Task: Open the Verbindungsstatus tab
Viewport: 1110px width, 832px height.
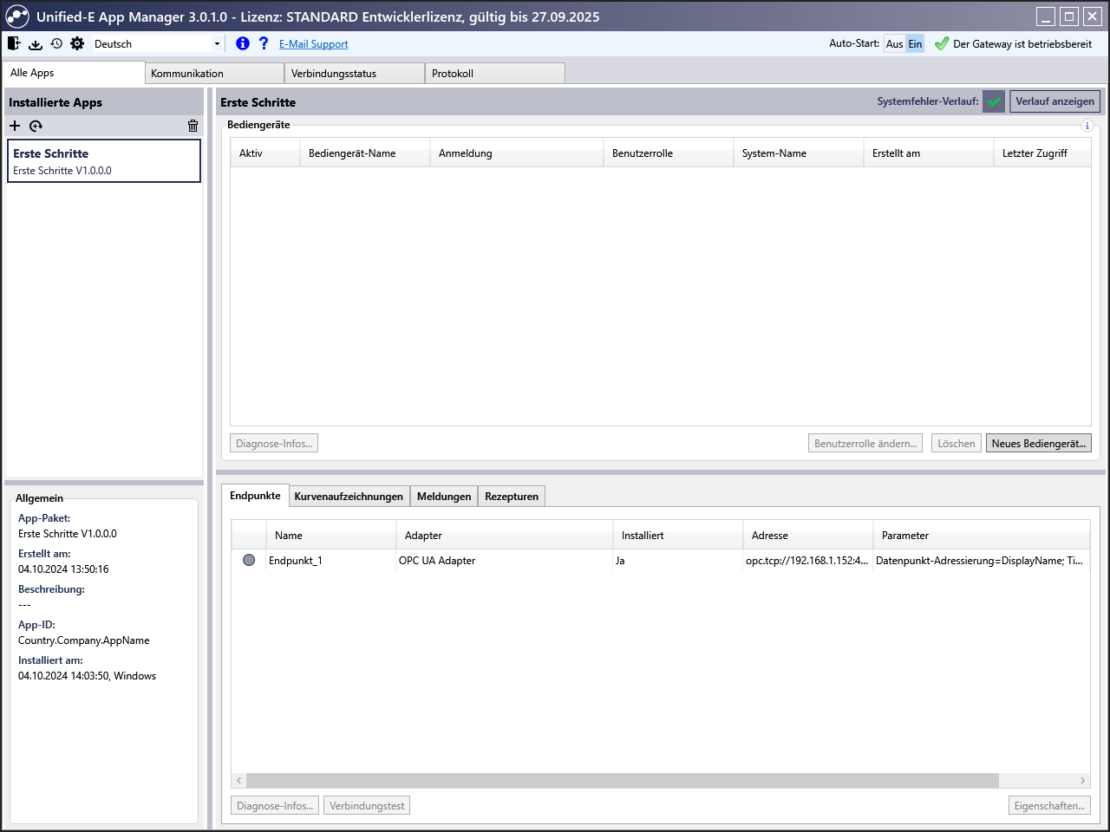Action: (x=355, y=74)
